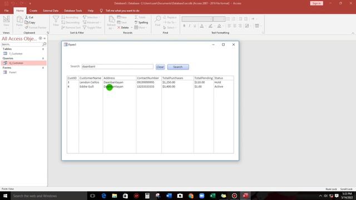Toggle Filter in Sort & Filter group
Image resolution: width=356 pixels, height=200 pixels.
pos(92,27)
